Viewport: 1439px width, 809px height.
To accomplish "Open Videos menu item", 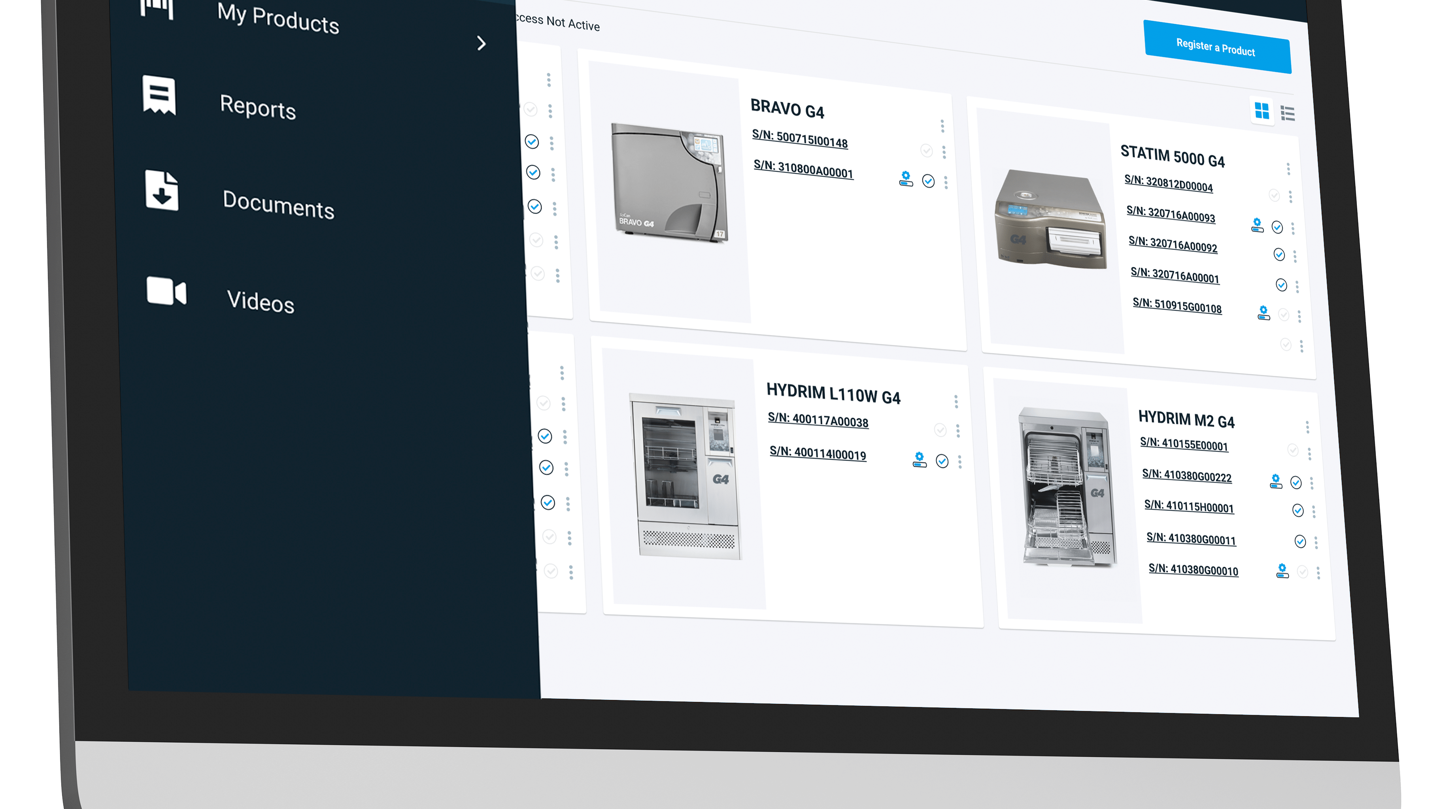I will click(x=260, y=302).
